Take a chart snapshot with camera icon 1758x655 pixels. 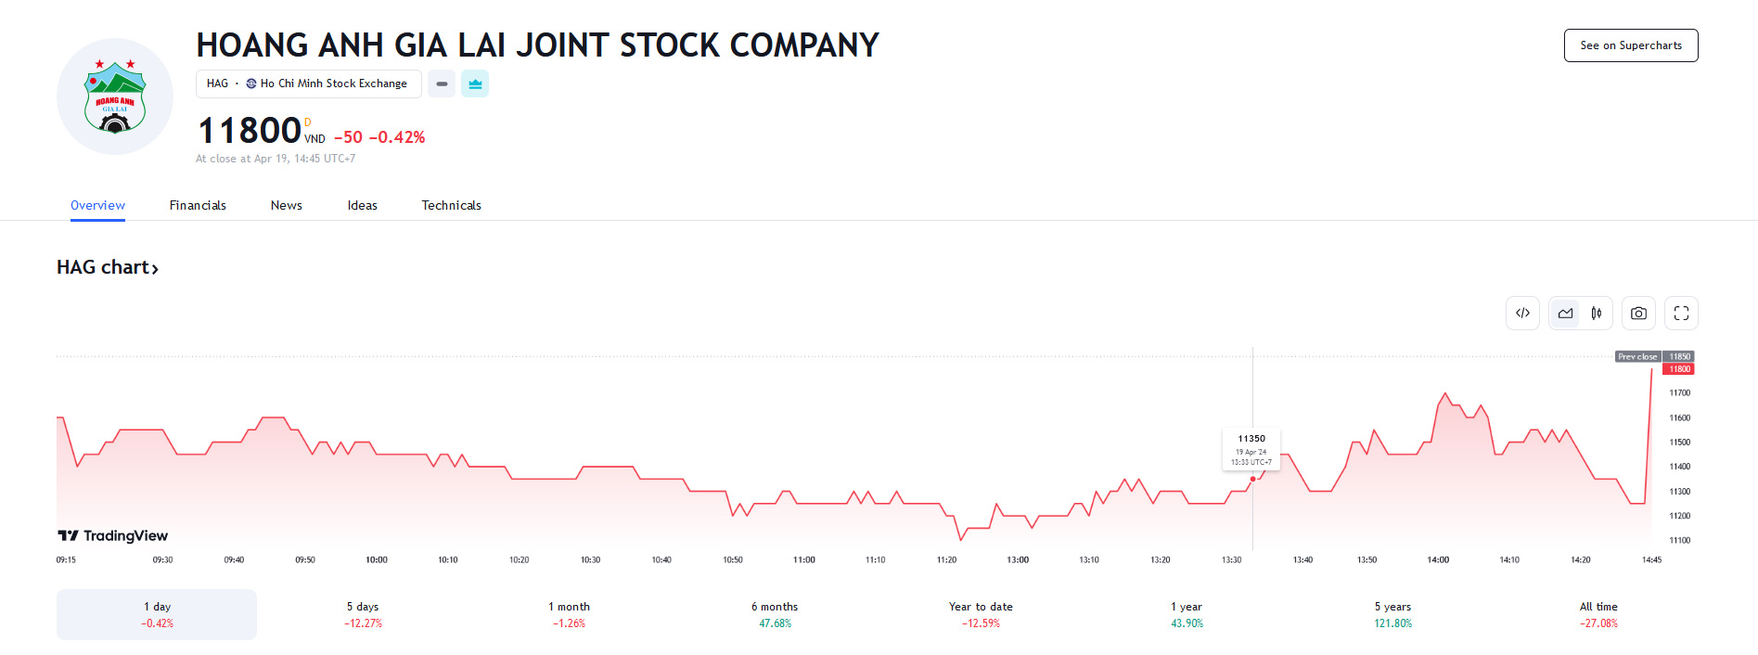(x=1638, y=314)
